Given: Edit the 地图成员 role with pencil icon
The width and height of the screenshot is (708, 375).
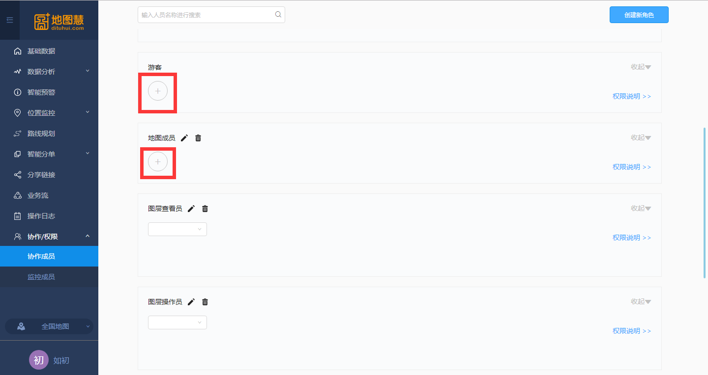Looking at the screenshot, I should click(x=184, y=138).
